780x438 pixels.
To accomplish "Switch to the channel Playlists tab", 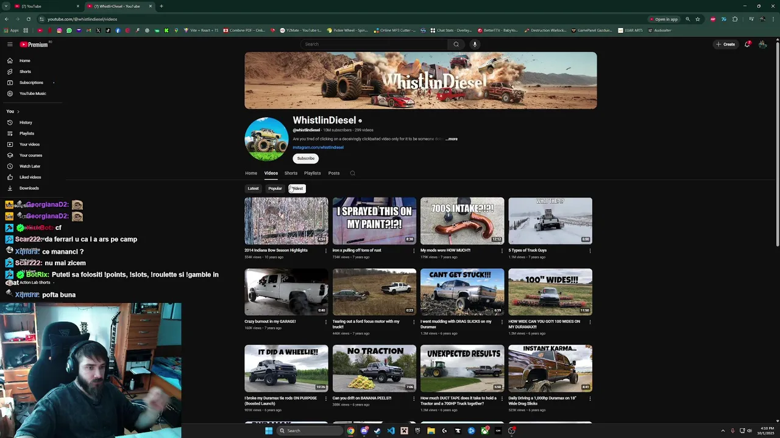I will click(x=313, y=173).
